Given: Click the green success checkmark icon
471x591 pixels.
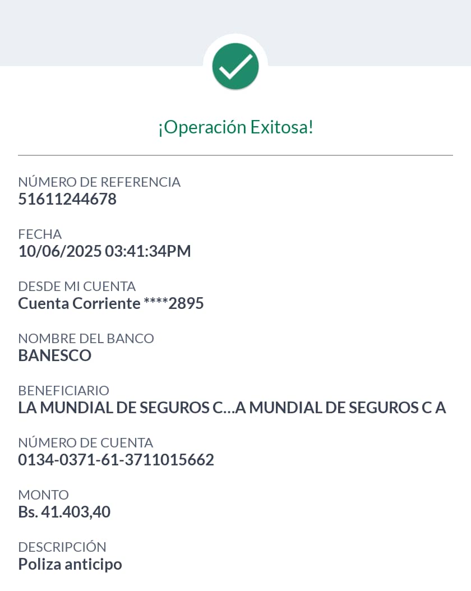Looking at the screenshot, I should point(235,66).
